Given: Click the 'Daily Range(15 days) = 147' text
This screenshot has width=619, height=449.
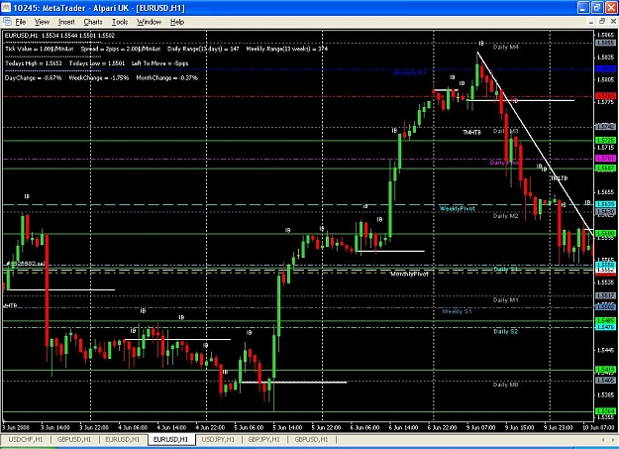Looking at the screenshot, I should coord(203,49).
